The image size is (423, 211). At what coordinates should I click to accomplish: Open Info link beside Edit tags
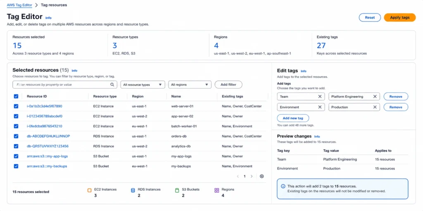tap(304, 71)
